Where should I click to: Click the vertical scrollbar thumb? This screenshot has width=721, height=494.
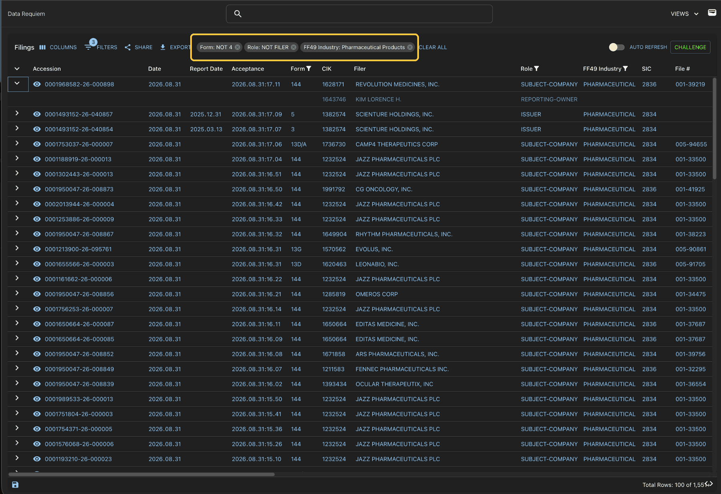[x=715, y=128]
